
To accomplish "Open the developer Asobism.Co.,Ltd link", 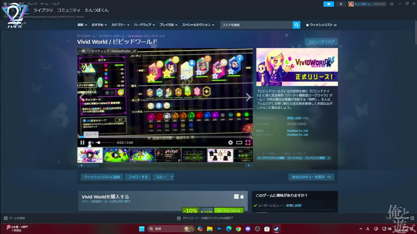I will tap(297, 131).
